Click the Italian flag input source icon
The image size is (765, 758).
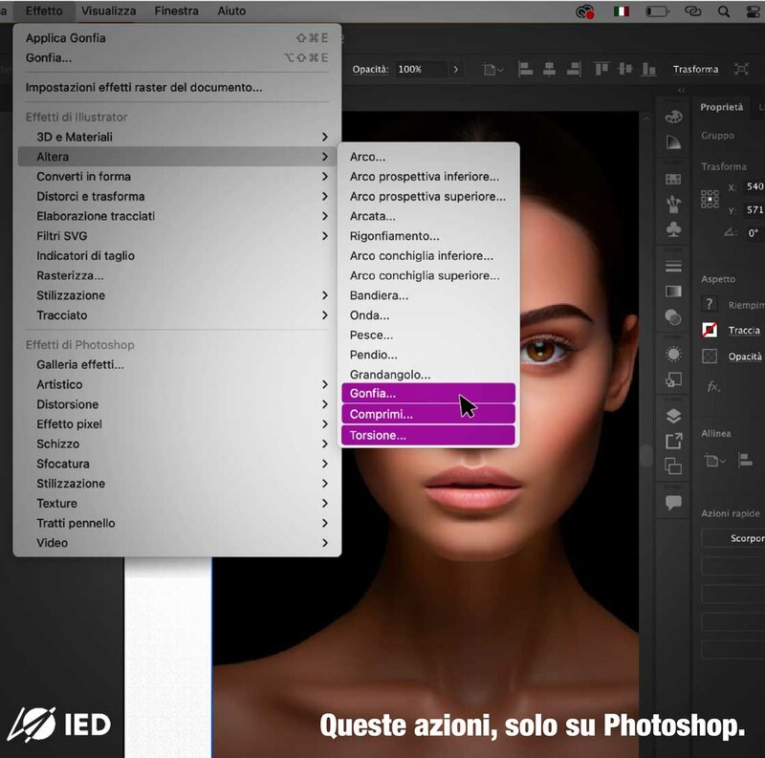621,11
